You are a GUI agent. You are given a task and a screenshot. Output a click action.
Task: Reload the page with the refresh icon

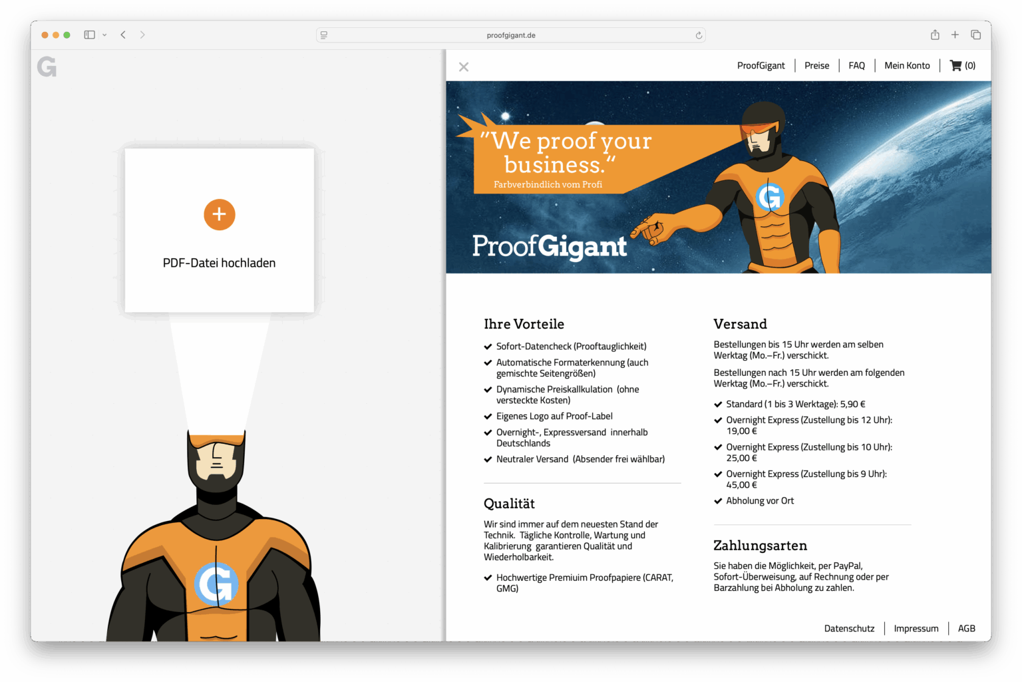coord(699,35)
